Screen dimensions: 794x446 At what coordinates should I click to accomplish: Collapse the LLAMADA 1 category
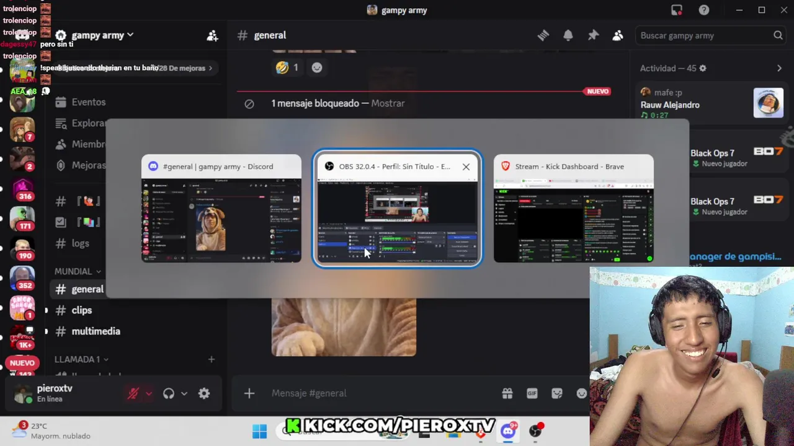pyautogui.click(x=81, y=359)
